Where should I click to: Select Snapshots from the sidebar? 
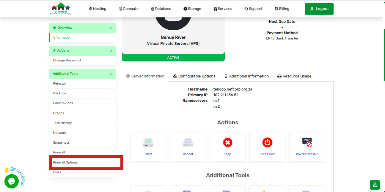[x=61, y=142]
